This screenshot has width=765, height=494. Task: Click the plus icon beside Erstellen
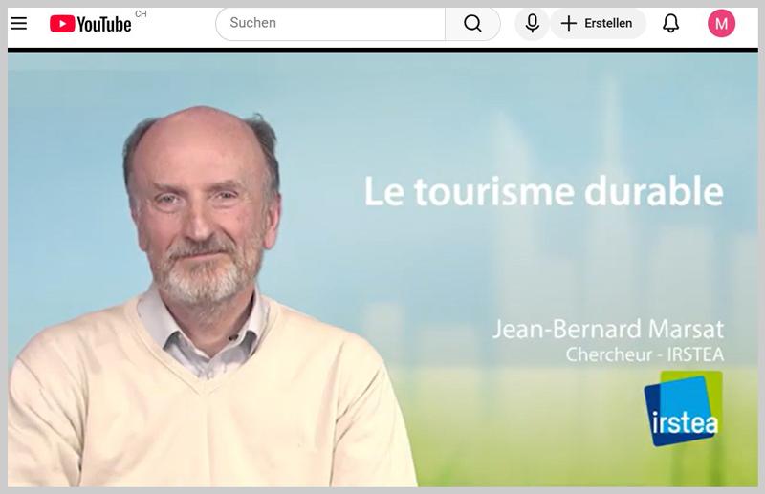pyautogui.click(x=568, y=23)
